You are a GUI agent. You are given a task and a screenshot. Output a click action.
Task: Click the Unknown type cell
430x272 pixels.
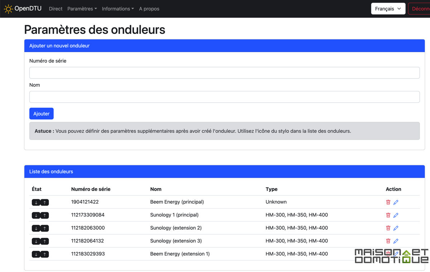(276, 202)
